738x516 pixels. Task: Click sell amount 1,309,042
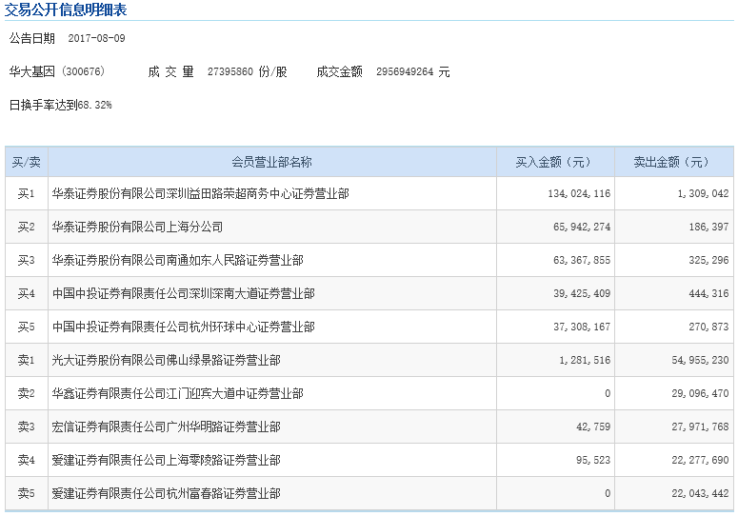point(703,193)
